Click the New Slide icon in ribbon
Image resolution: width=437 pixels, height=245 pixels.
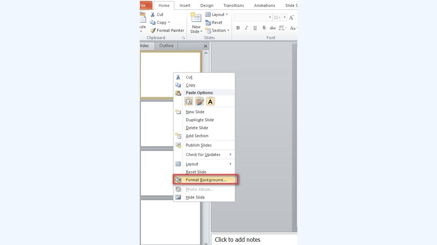click(196, 18)
